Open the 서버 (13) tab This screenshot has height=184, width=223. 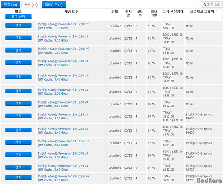click(31, 5)
